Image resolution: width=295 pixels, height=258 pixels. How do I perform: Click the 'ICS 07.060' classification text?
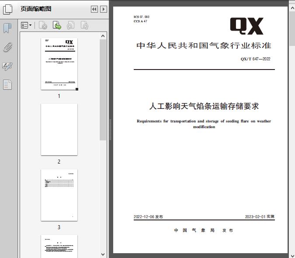point(142,17)
